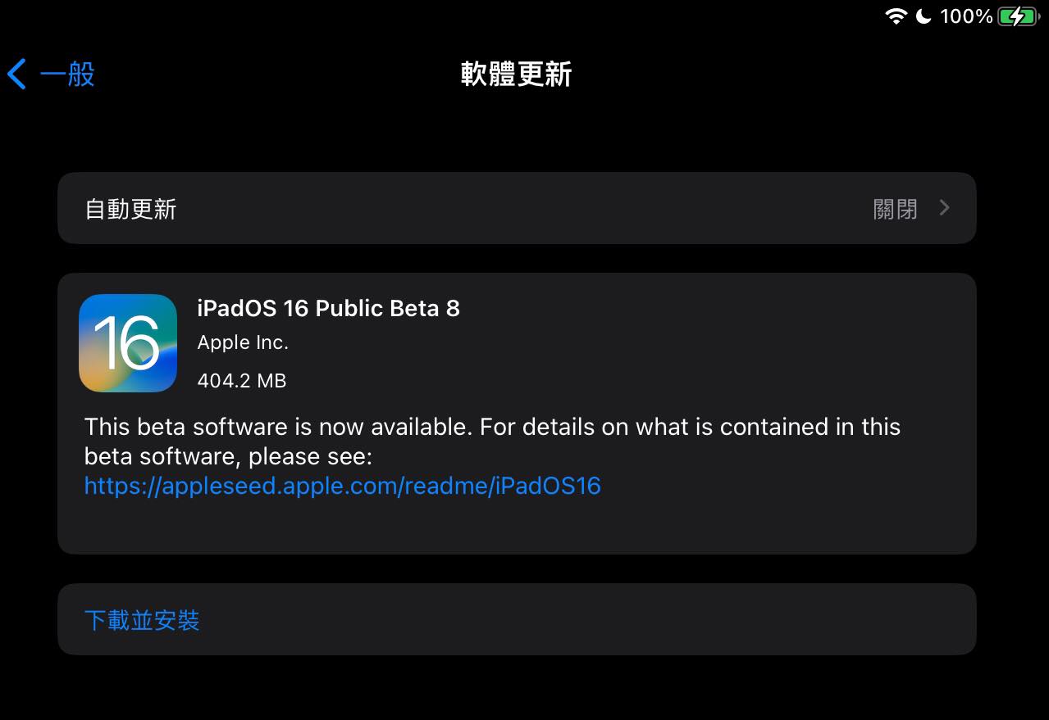Image resolution: width=1049 pixels, height=720 pixels.
Task: Tap the 關閉 status value
Action: click(896, 209)
